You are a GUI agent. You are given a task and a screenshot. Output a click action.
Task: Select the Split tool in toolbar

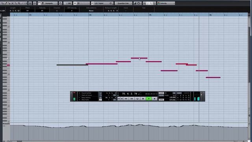[x=9, y=3]
